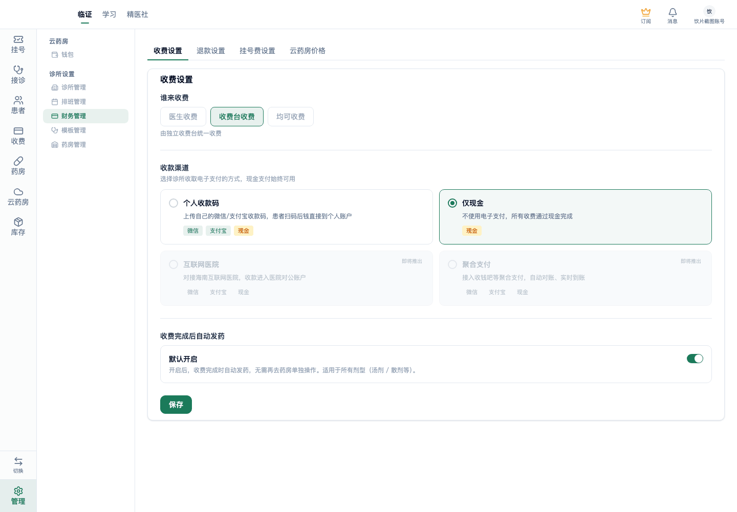The width and height of the screenshot is (737, 512).
Task: Click the icon beside 药房管理
Action: click(x=55, y=145)
